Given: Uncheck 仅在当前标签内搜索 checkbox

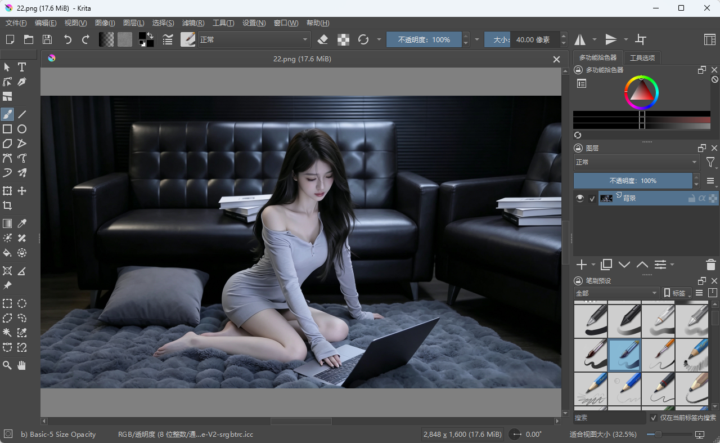Looking at the screenshot, I should click(653, 418).
